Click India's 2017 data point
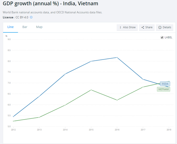 pyautogui.click(x=143, y=79)
